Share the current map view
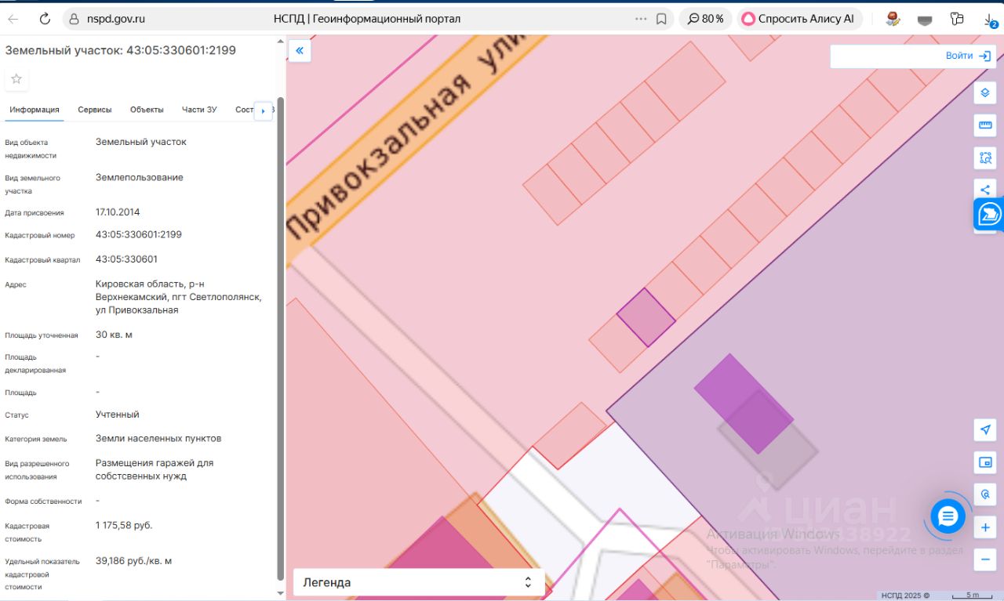 tap(985, 189)
